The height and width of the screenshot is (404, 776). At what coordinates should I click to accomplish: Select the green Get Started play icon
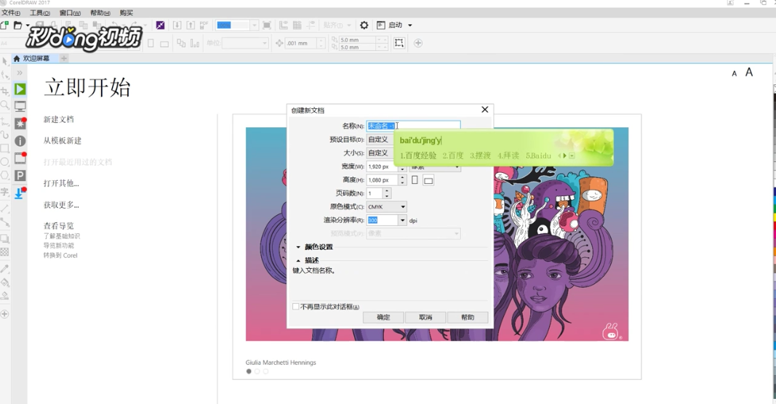pos(20,89)
